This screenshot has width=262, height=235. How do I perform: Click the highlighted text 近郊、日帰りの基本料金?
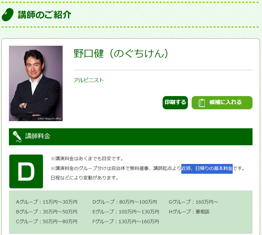(x=207, y=169)
